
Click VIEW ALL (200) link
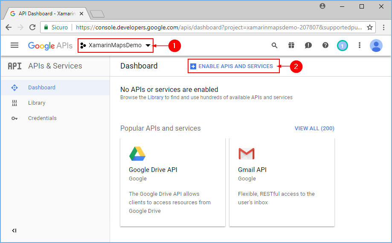pyautogui.click(x=314, y=128)
